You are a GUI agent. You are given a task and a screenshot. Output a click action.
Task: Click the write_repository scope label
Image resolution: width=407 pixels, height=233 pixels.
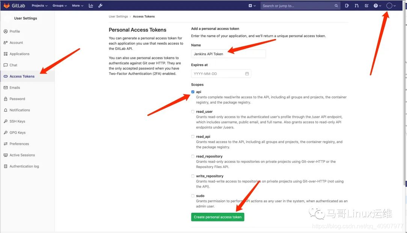pos(210,176)
